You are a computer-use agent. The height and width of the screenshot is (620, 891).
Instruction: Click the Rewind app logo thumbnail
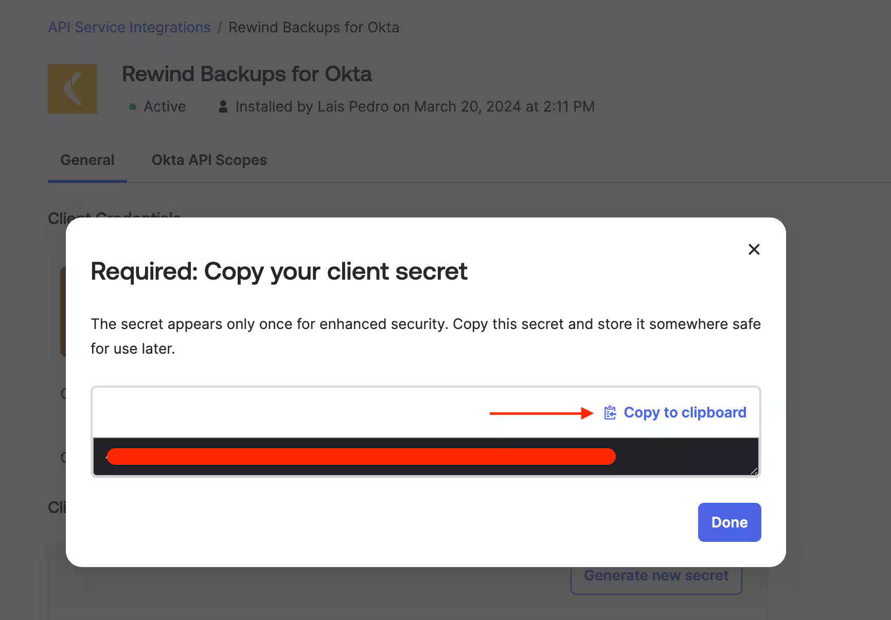pos(73,89)
